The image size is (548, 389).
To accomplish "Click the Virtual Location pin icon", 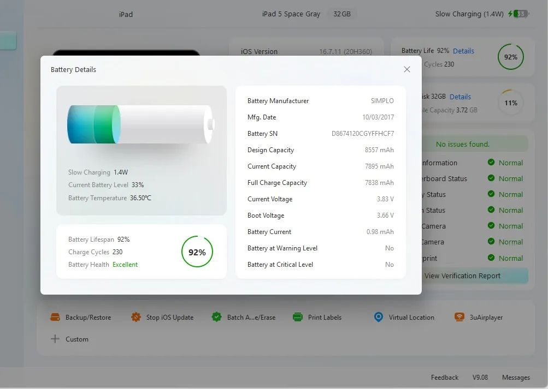I will pos(379,317).
